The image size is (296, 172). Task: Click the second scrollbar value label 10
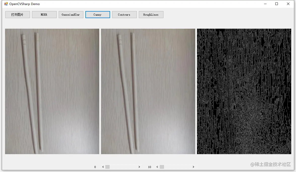(x=149, y=167)
